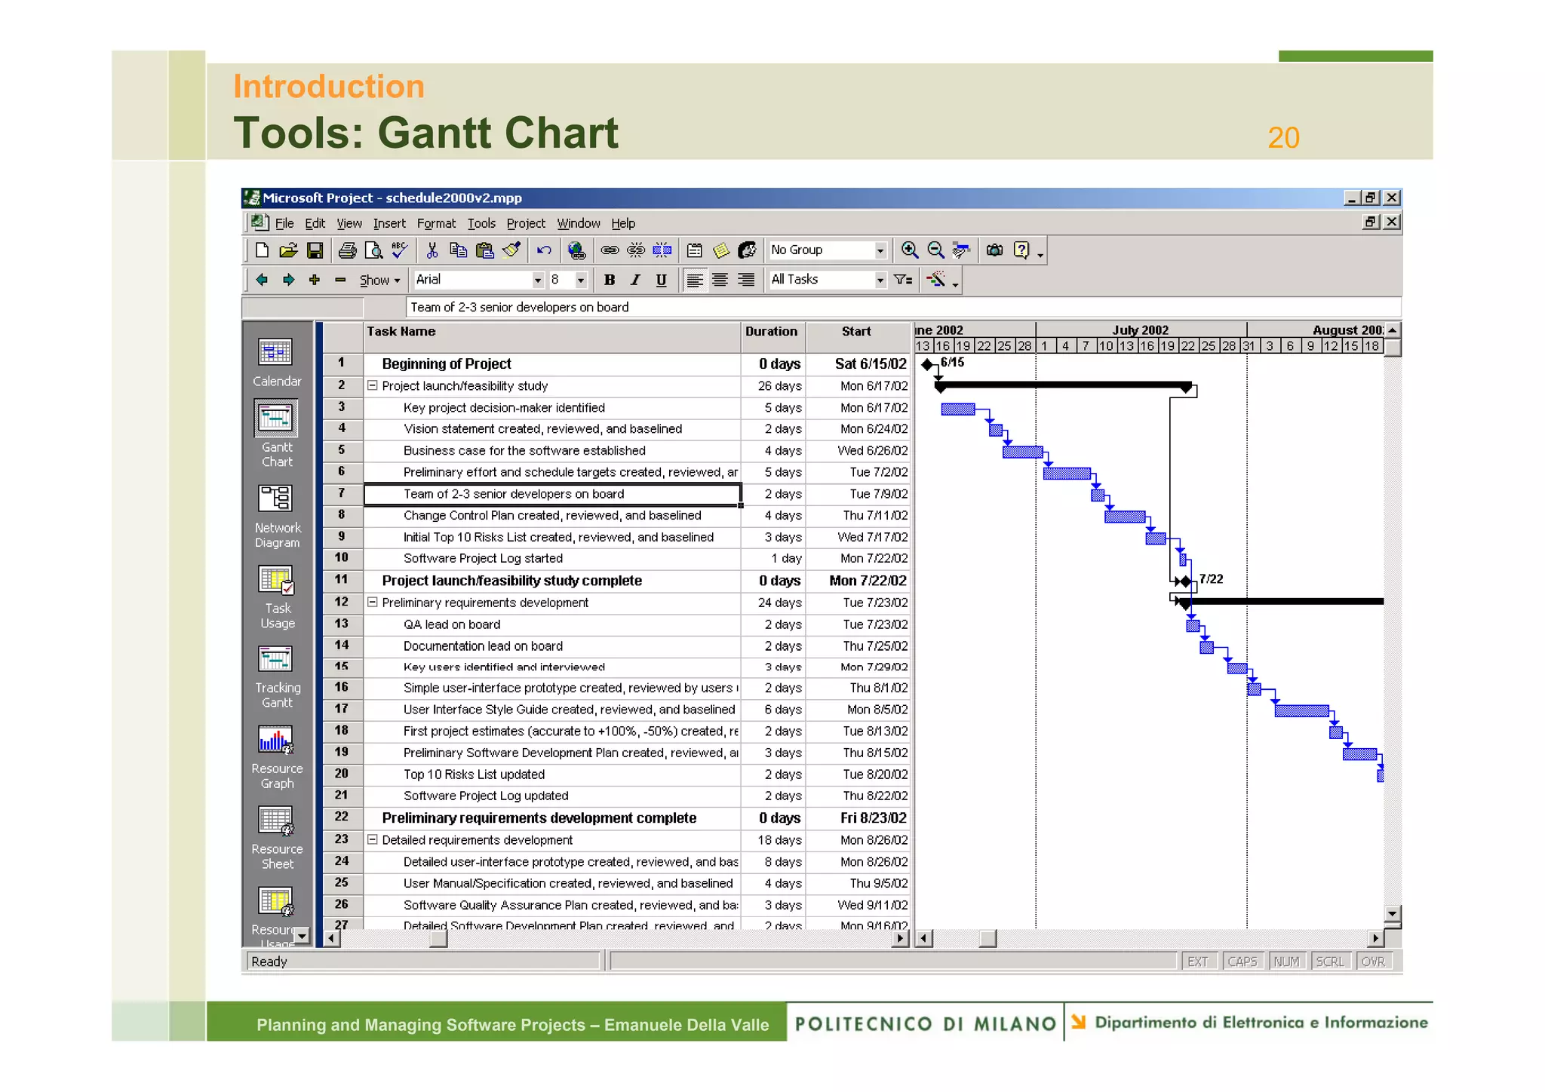This screenshot has width=1545, height=1092.
Task: Set Center alignment
Action: pyautogui.click(x=720, y=280)
